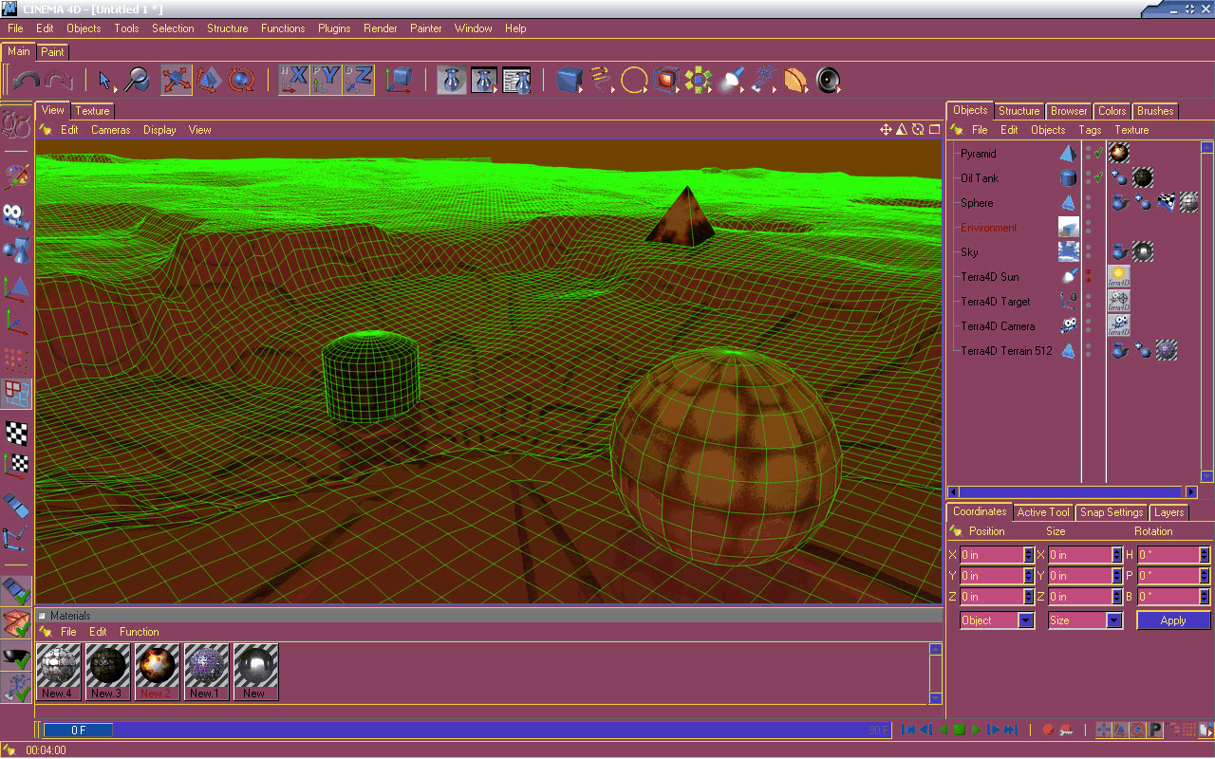1215x759 pixels.
Task: Activate the Rotate tool icon
Action: (x=241, y=81)
